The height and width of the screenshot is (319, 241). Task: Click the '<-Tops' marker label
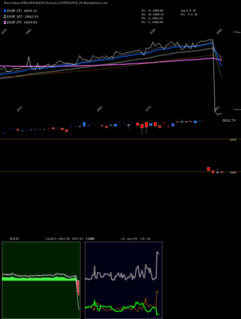[237, 32]
